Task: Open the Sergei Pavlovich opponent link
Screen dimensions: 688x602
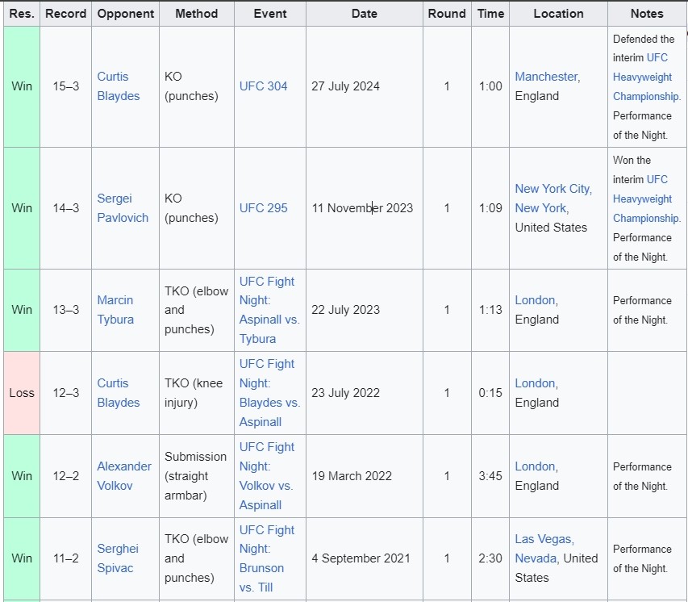Action: [x=123, y=208]
